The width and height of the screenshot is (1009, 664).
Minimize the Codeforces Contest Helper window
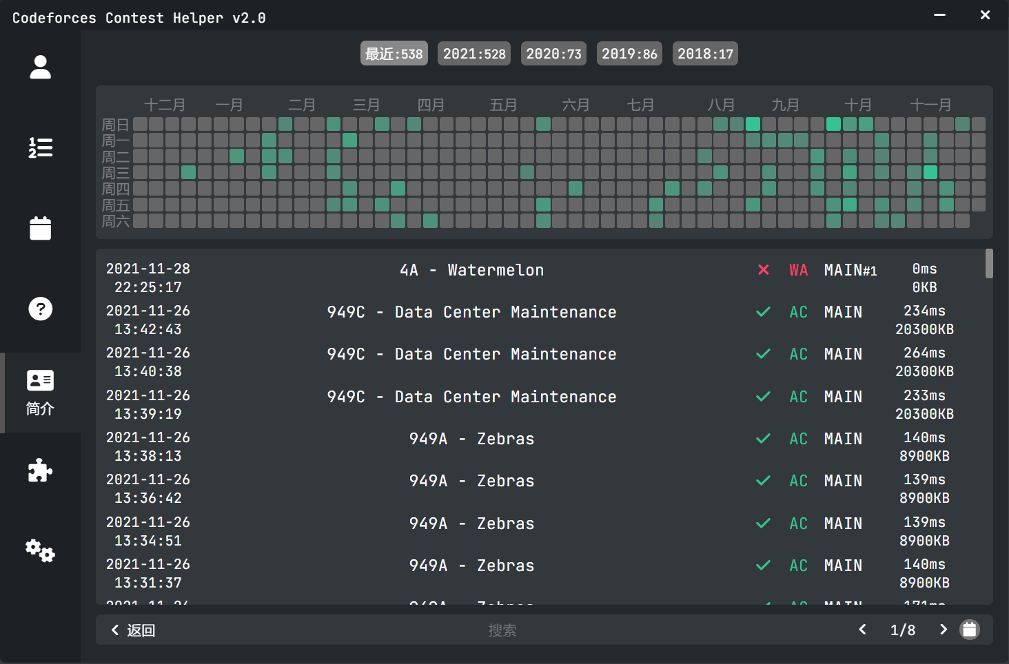[x=939, y=15]
